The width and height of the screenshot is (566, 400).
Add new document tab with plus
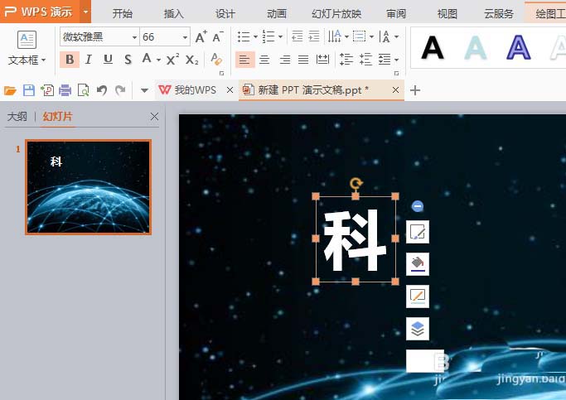pos(415,90)
